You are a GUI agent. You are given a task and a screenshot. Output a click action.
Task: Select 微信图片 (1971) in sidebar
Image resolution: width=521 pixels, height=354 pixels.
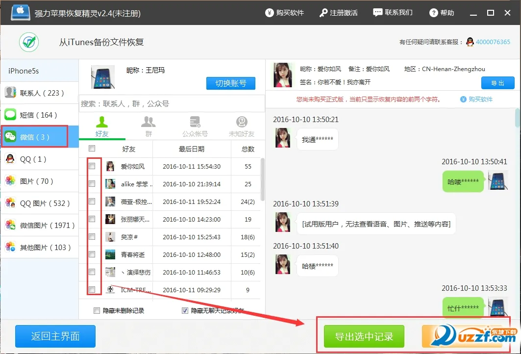(40, 226)
